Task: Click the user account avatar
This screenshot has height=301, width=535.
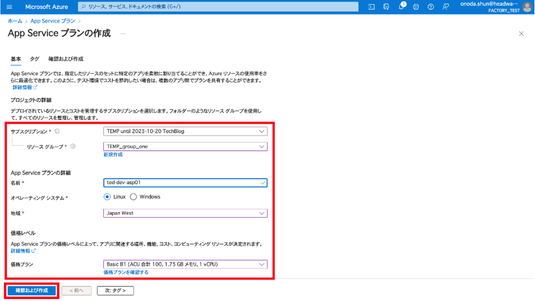Action: point(528,7)
